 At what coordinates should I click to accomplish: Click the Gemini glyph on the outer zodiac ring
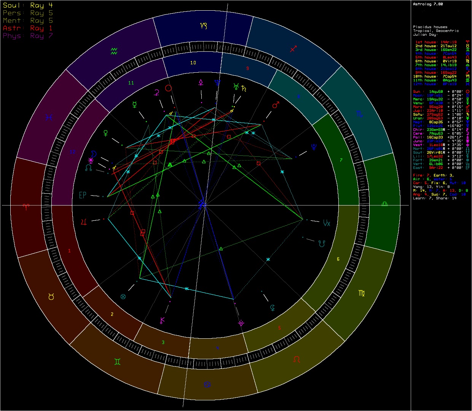point(118,362)
